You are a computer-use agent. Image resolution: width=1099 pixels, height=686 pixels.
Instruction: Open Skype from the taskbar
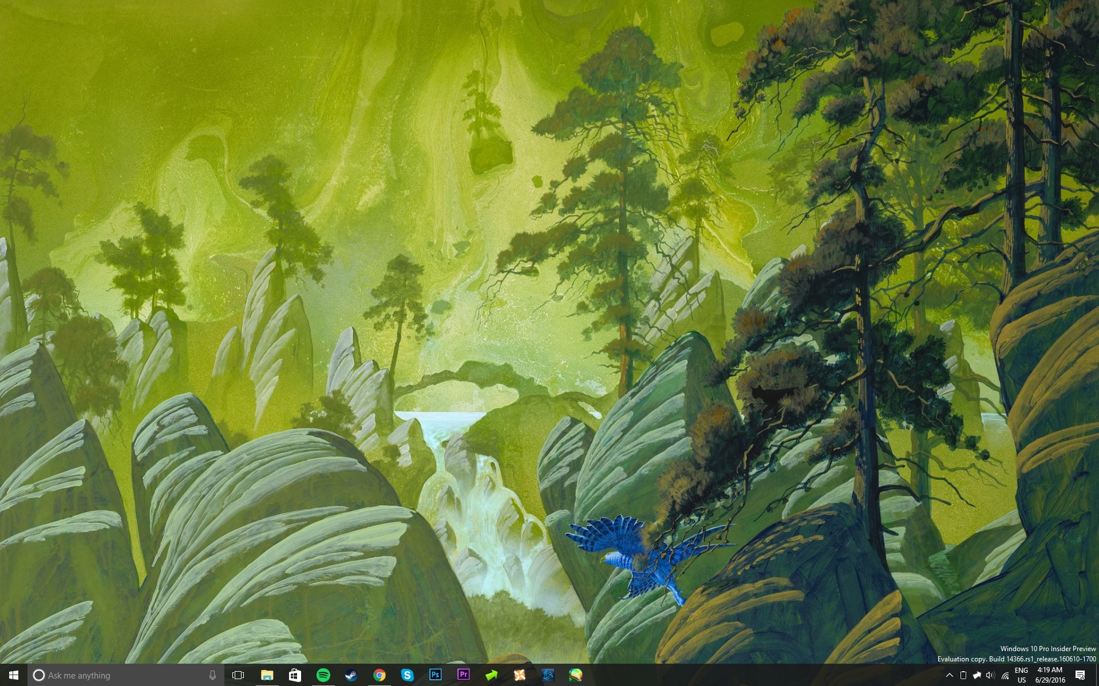click(x=407, y=675)
